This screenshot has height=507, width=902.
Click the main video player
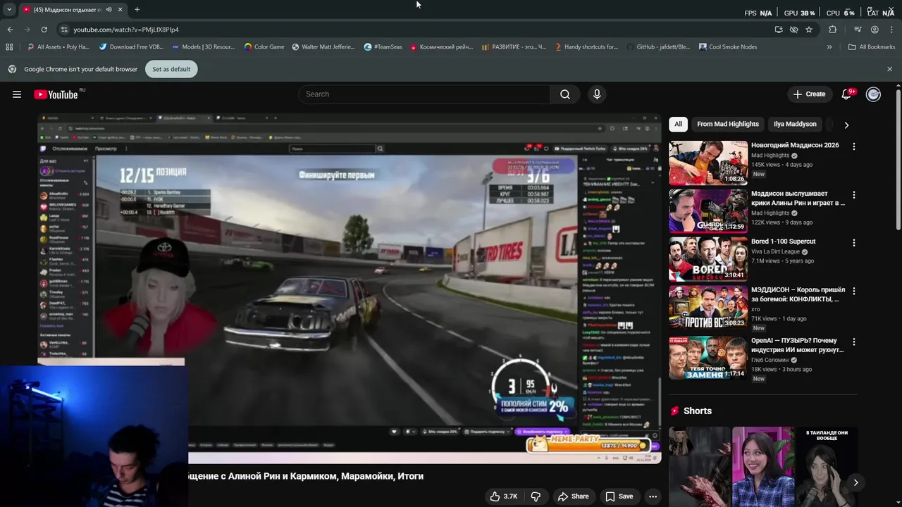pyautogui.click(x=350, y=288)
